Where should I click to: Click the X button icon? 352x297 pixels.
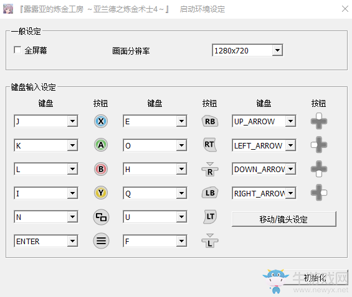[x=101, y=121]
